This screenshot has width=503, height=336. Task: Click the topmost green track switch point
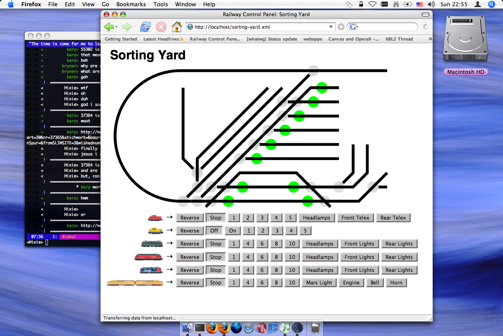tap(322, 88)
